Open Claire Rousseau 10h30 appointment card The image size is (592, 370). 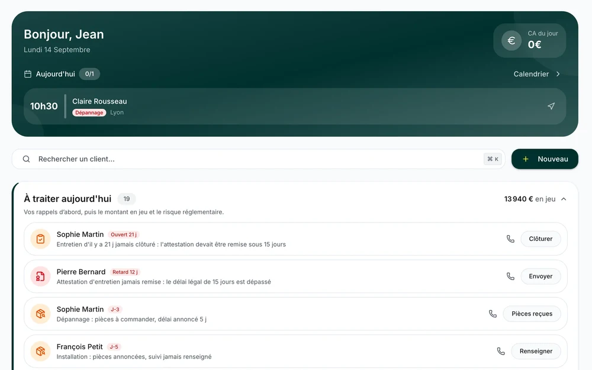click(294, 106)
